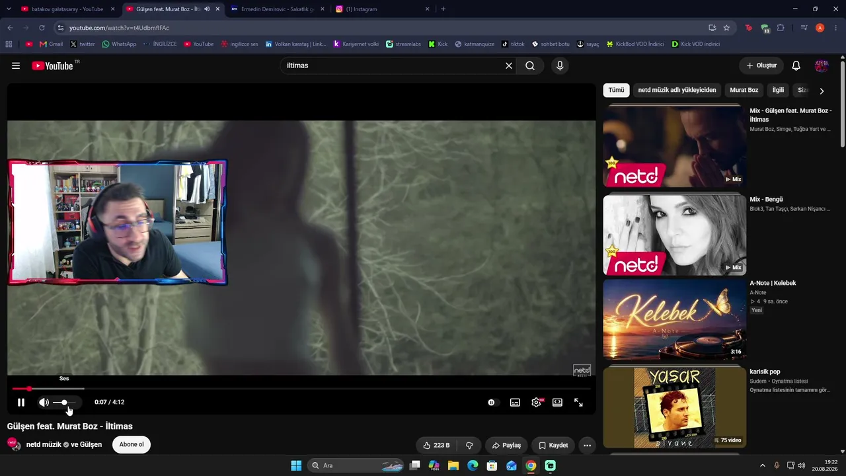Open the Kick VOD indirici bookmark

coord(695,44)
